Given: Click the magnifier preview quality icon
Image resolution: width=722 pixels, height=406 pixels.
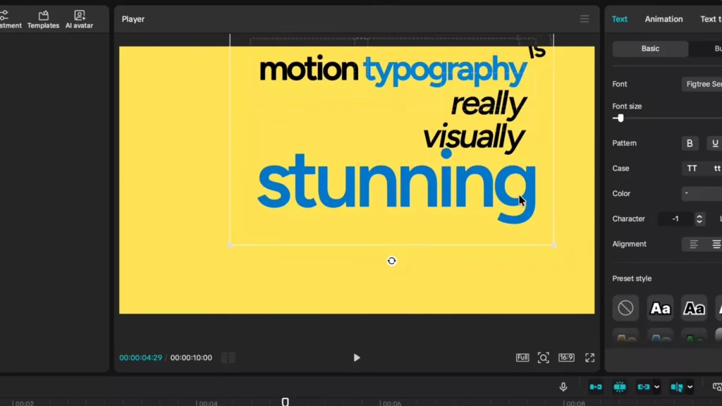Looking at the screenshot, I should (x=544, y=357).
